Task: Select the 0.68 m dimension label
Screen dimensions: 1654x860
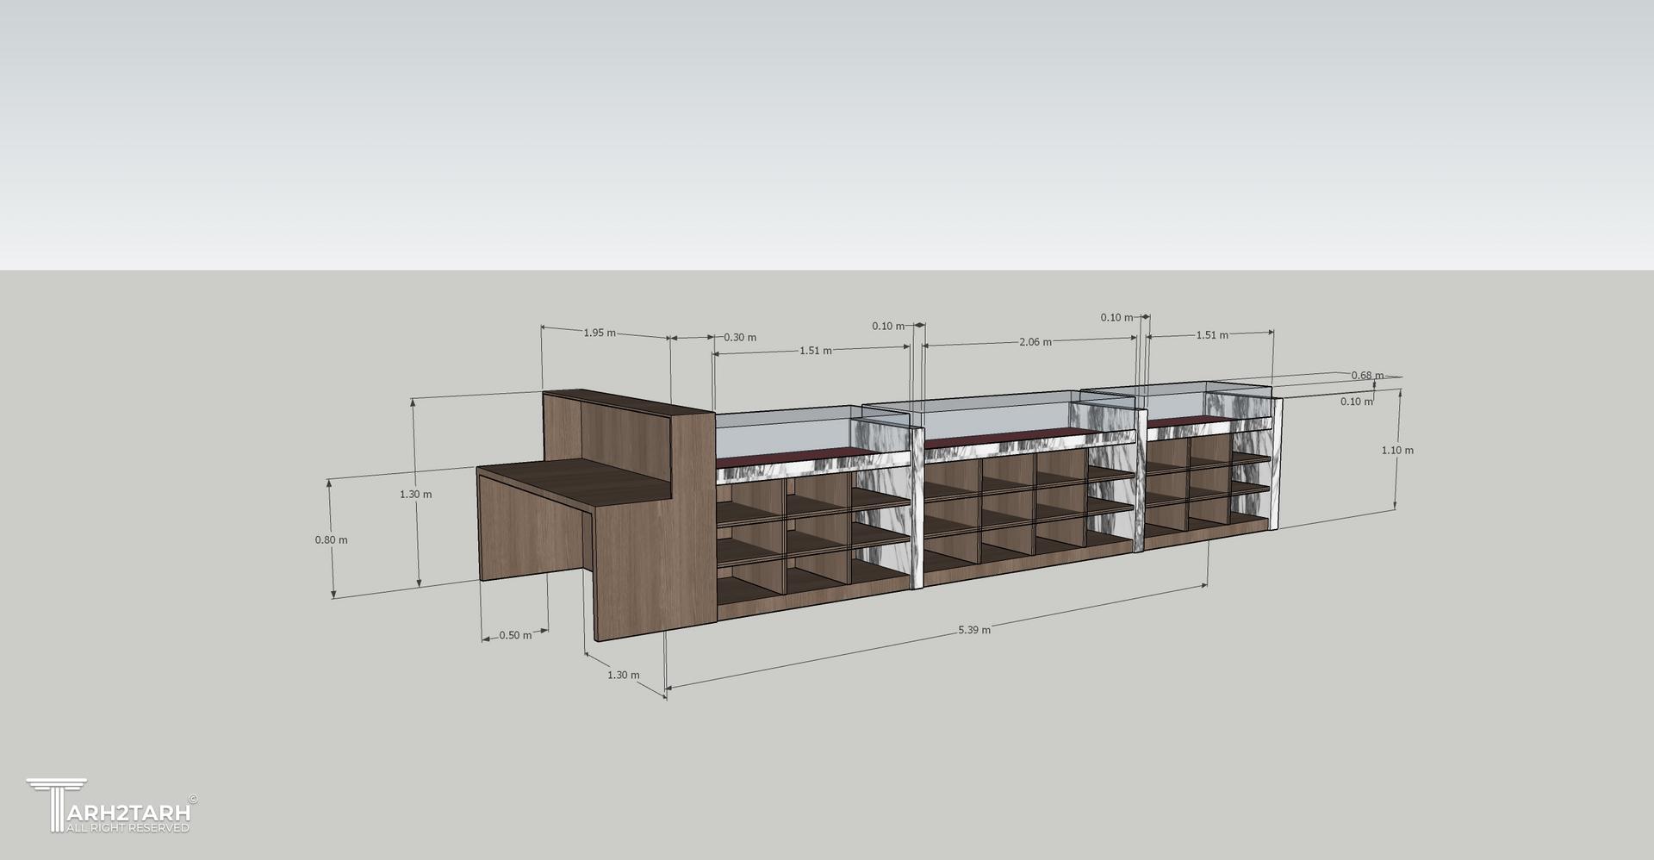Action: [x=1367, y=375]
